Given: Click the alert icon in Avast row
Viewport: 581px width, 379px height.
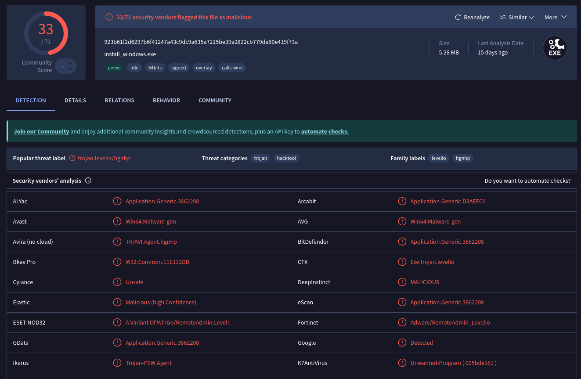Looking at the screenshot, I should tap(117, 221).
